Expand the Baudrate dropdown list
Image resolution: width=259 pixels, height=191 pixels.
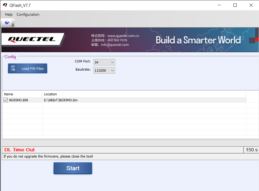[112, 71]
